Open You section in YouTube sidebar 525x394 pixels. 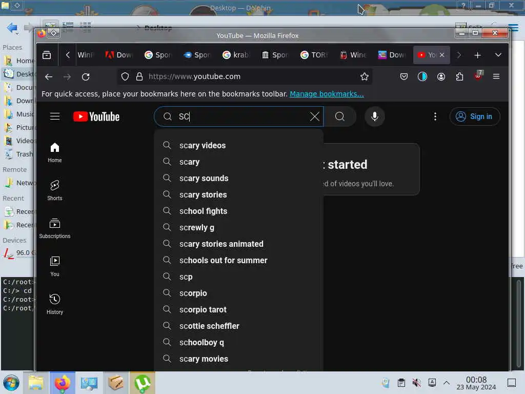pos(54,266)
